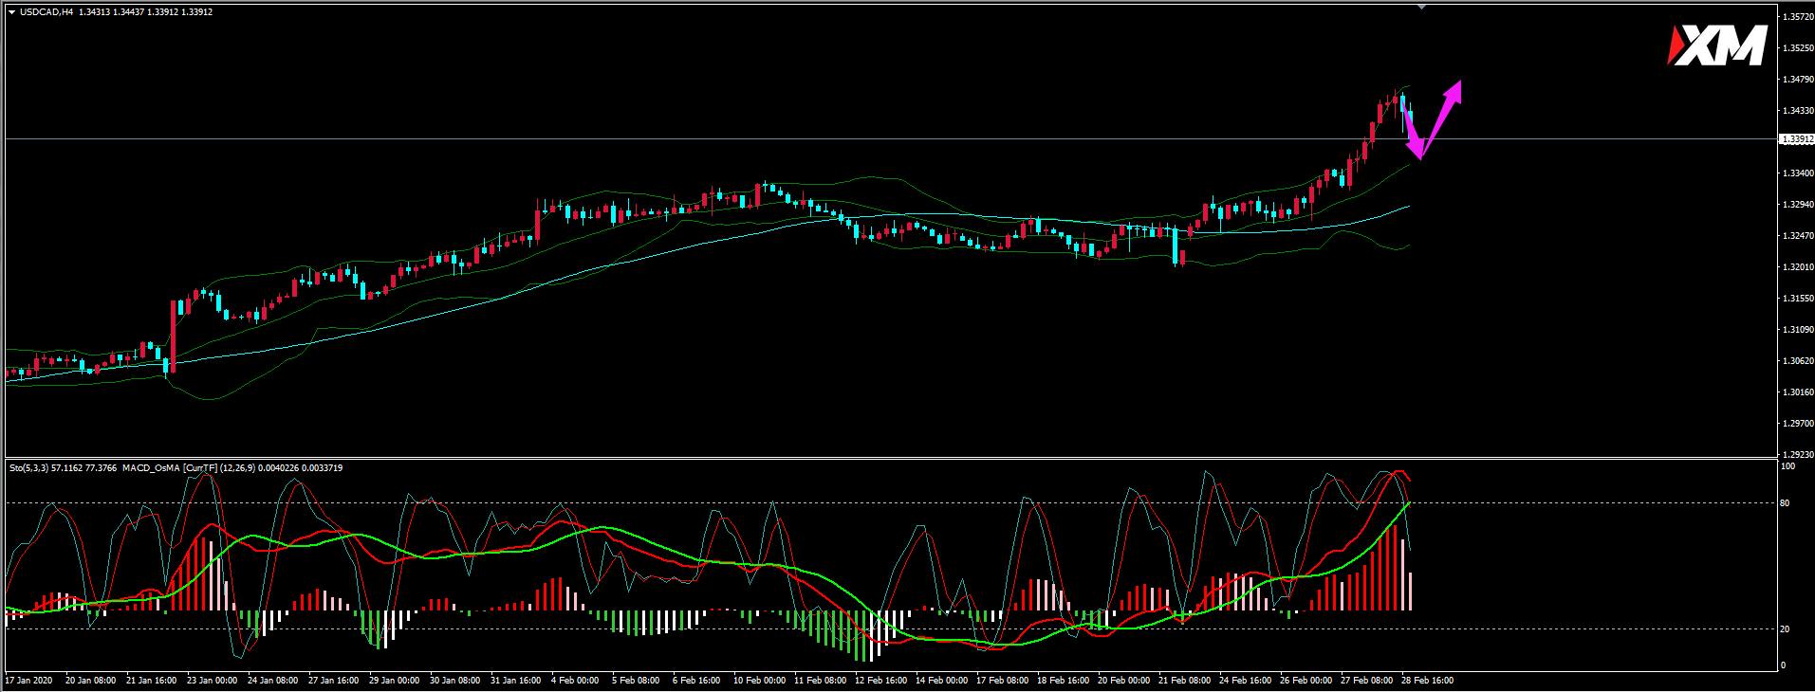This screenshot has width=1815, height=692.
Task: Click the 28 Feb 16:00 time label
Action: 1427,681
